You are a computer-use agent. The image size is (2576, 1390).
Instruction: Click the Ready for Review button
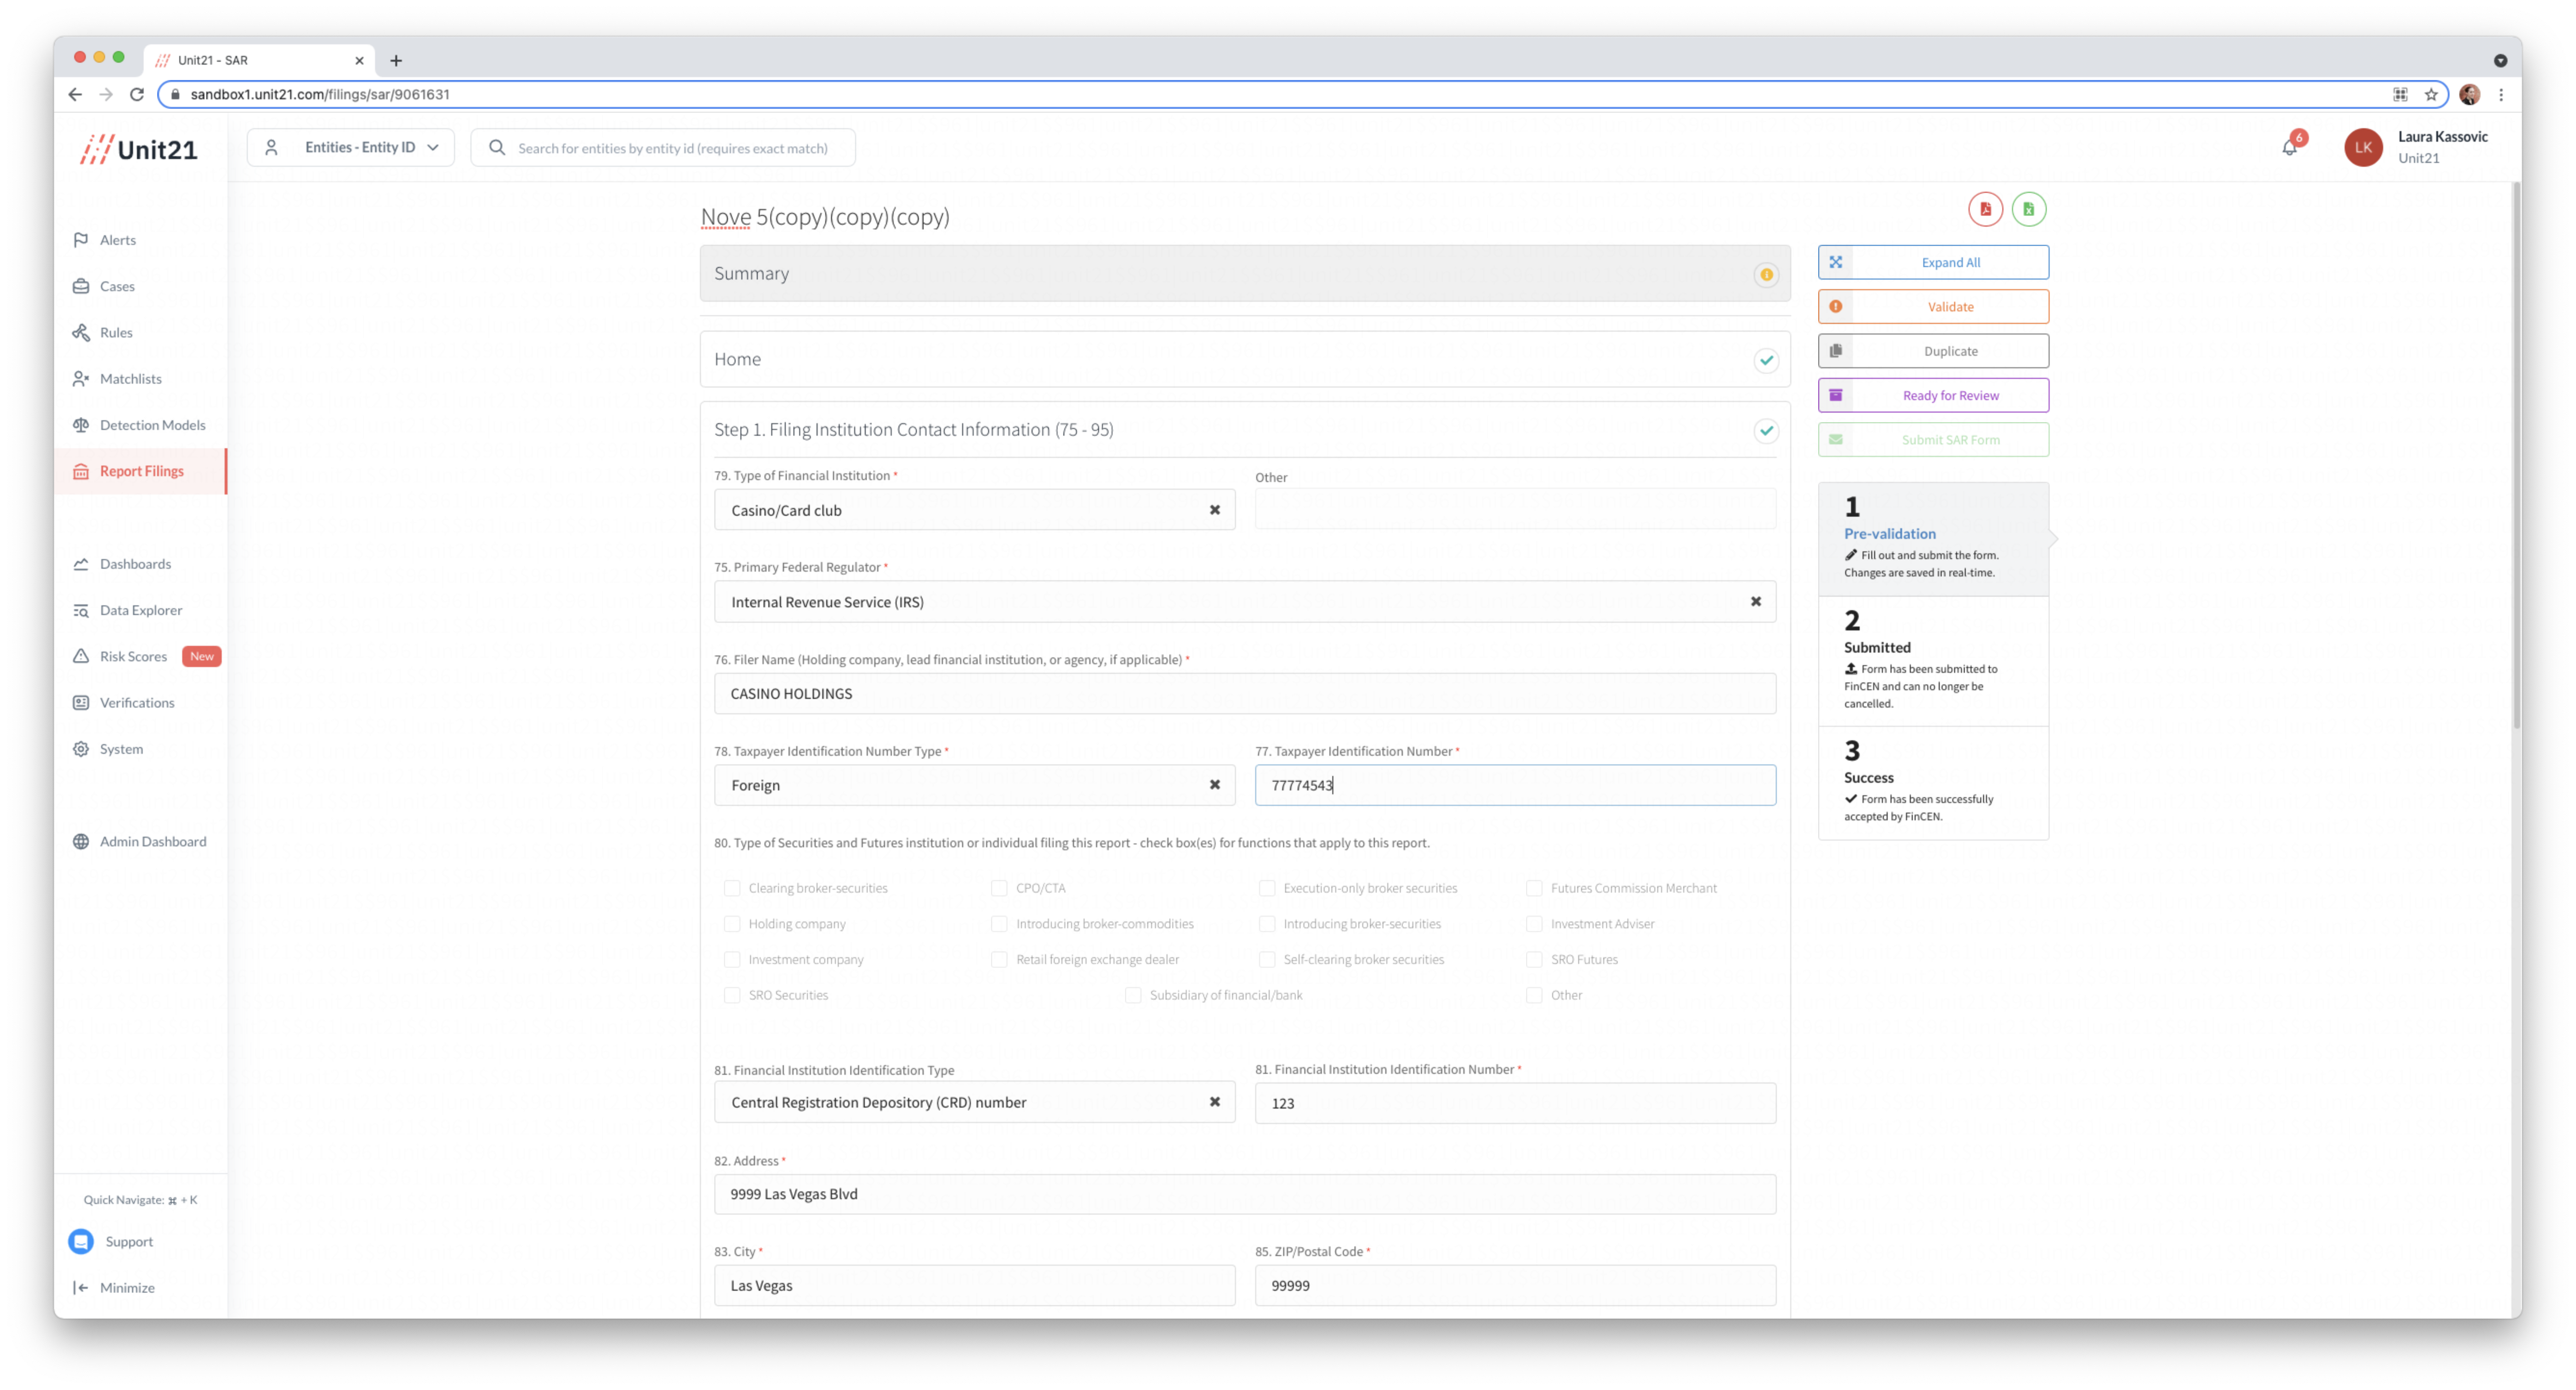(x=1932, y=395)
